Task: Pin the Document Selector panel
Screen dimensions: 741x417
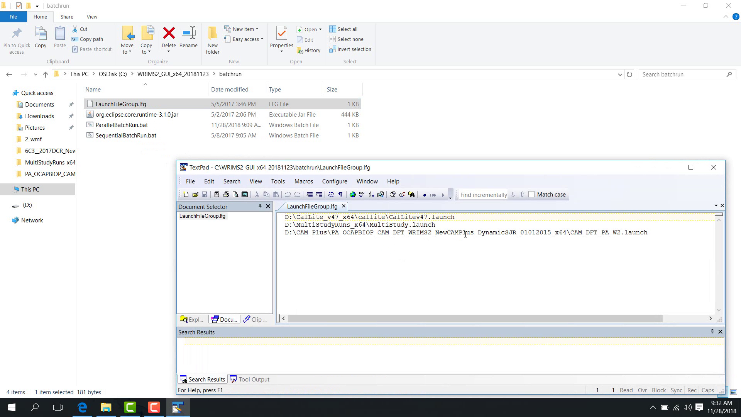Action: click(x=260, y=206)
